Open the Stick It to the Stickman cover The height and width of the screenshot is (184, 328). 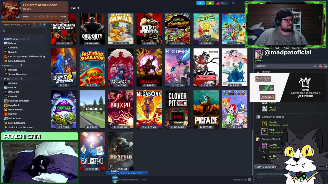coord(64,67)
